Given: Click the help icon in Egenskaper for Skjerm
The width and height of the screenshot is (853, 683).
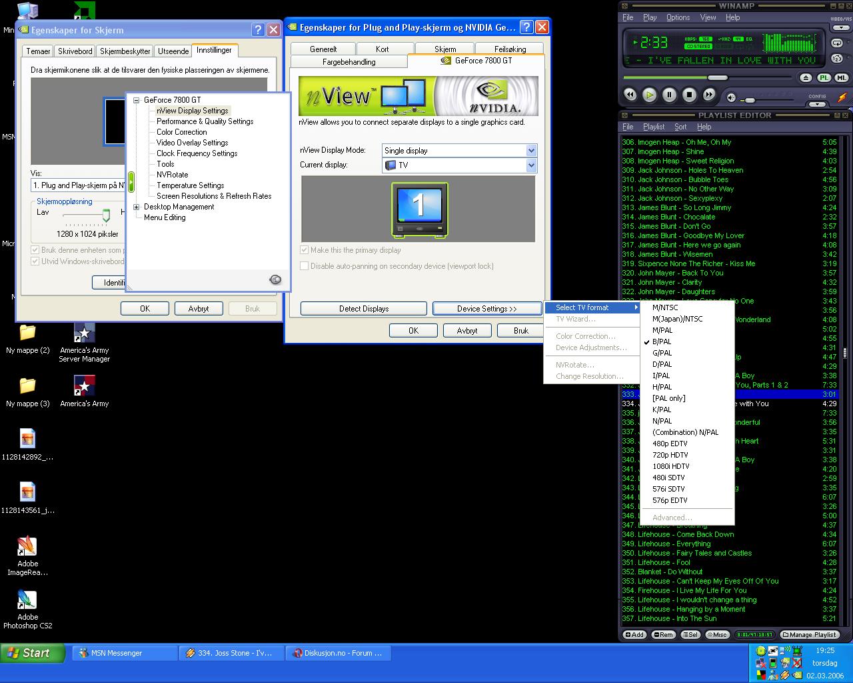Looking at the screenshot, I should pyautogui.click(x=259, y=29).
